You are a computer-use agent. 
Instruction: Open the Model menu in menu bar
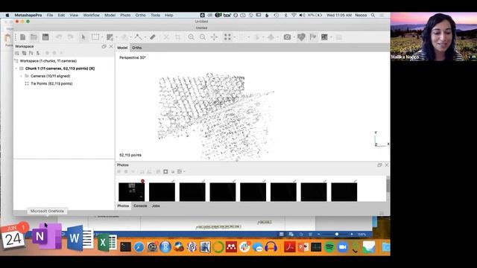click(110, 15)
